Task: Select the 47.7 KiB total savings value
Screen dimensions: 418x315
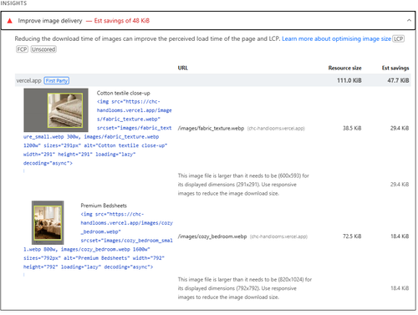Action: (x=398, y=80)
